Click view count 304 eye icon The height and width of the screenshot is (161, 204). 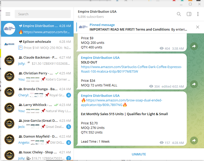coord(151,86)
